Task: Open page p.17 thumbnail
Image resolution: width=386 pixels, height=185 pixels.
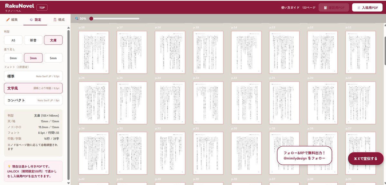Action: [132, 52]
